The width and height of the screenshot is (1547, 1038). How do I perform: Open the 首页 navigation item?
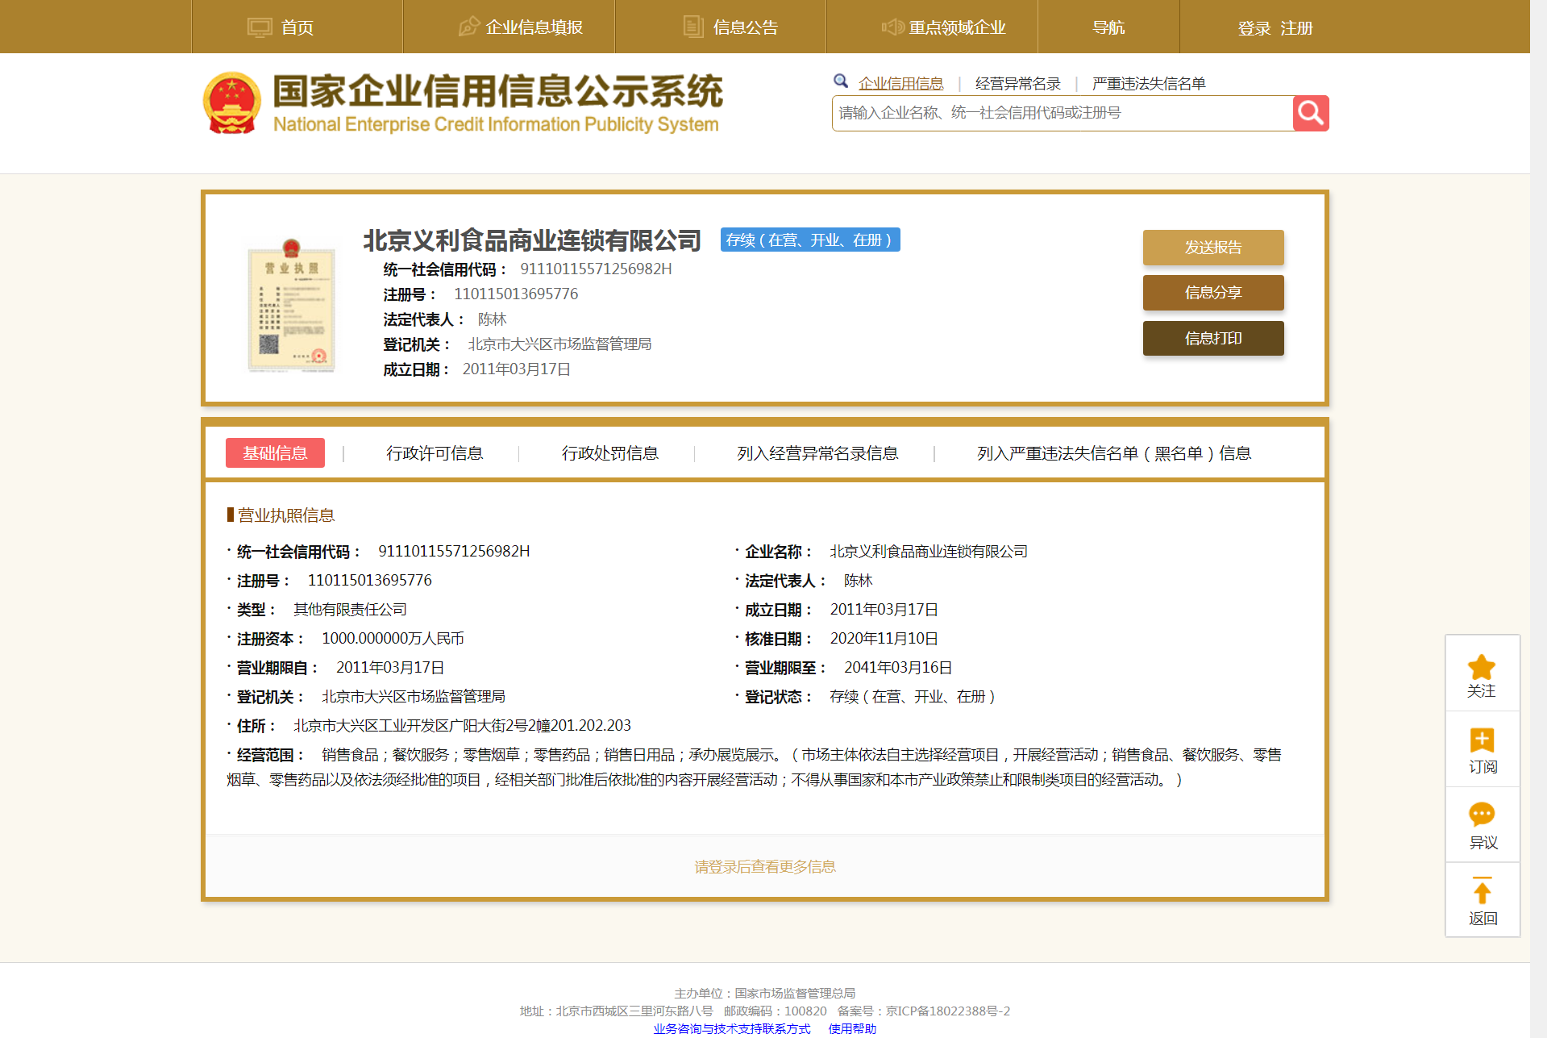pyautogui.click(x=297, y=27)
